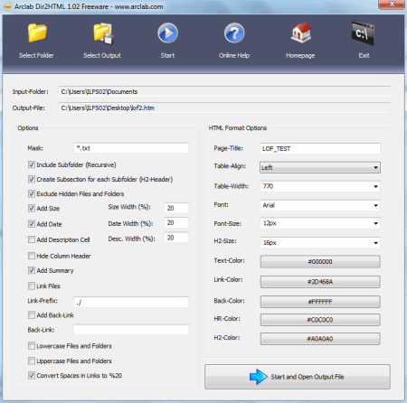Click the Start label in toolbar

pos(167,55)
